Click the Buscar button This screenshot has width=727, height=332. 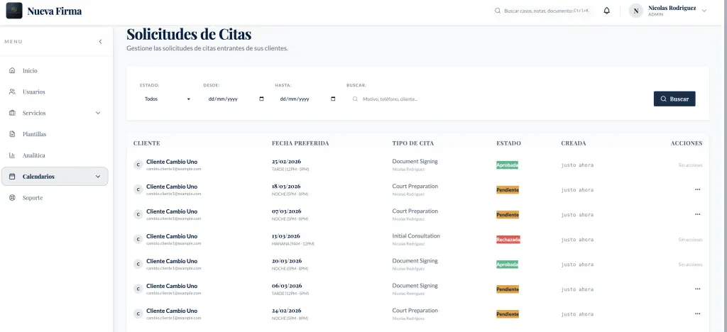tap(674, 99)
